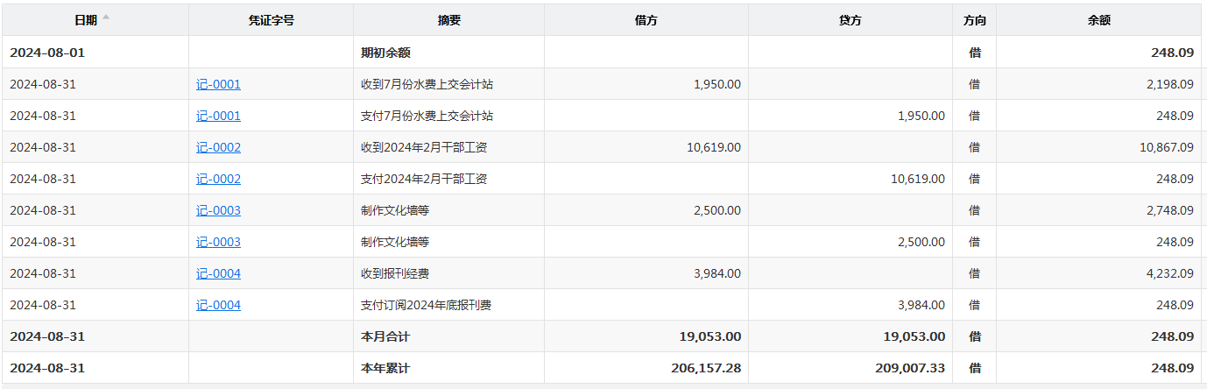Select the 方向 column header
Image resolution: width=1207 pixels, height=389 pixels.
[x=974, y=20]
